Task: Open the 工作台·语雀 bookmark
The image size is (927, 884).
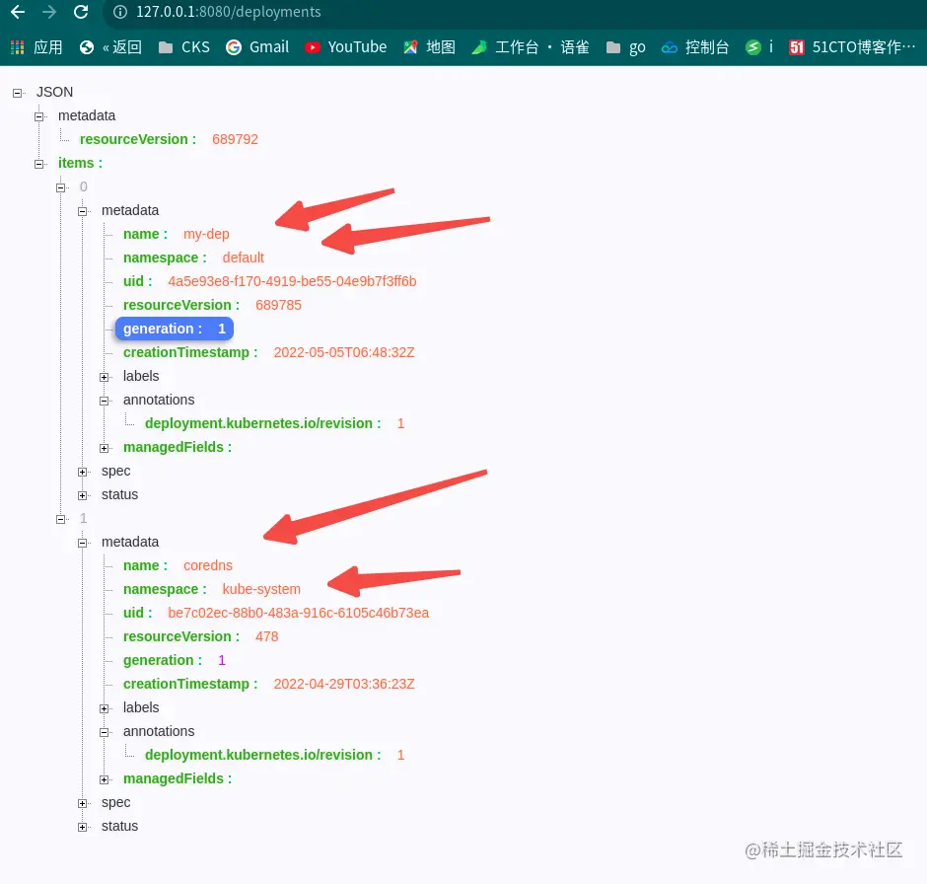Action: (531, 47)
